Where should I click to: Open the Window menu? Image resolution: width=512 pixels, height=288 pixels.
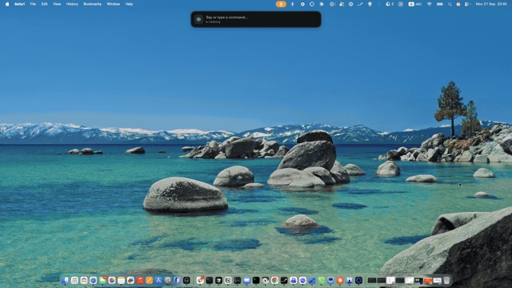point(114,4)
